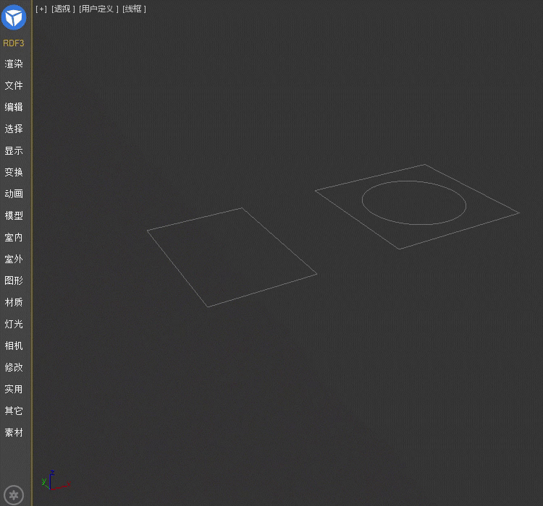Open the 用户定义 viewport label menu
The height and width of the screenshot is (506, 543).
coord(98,9)
